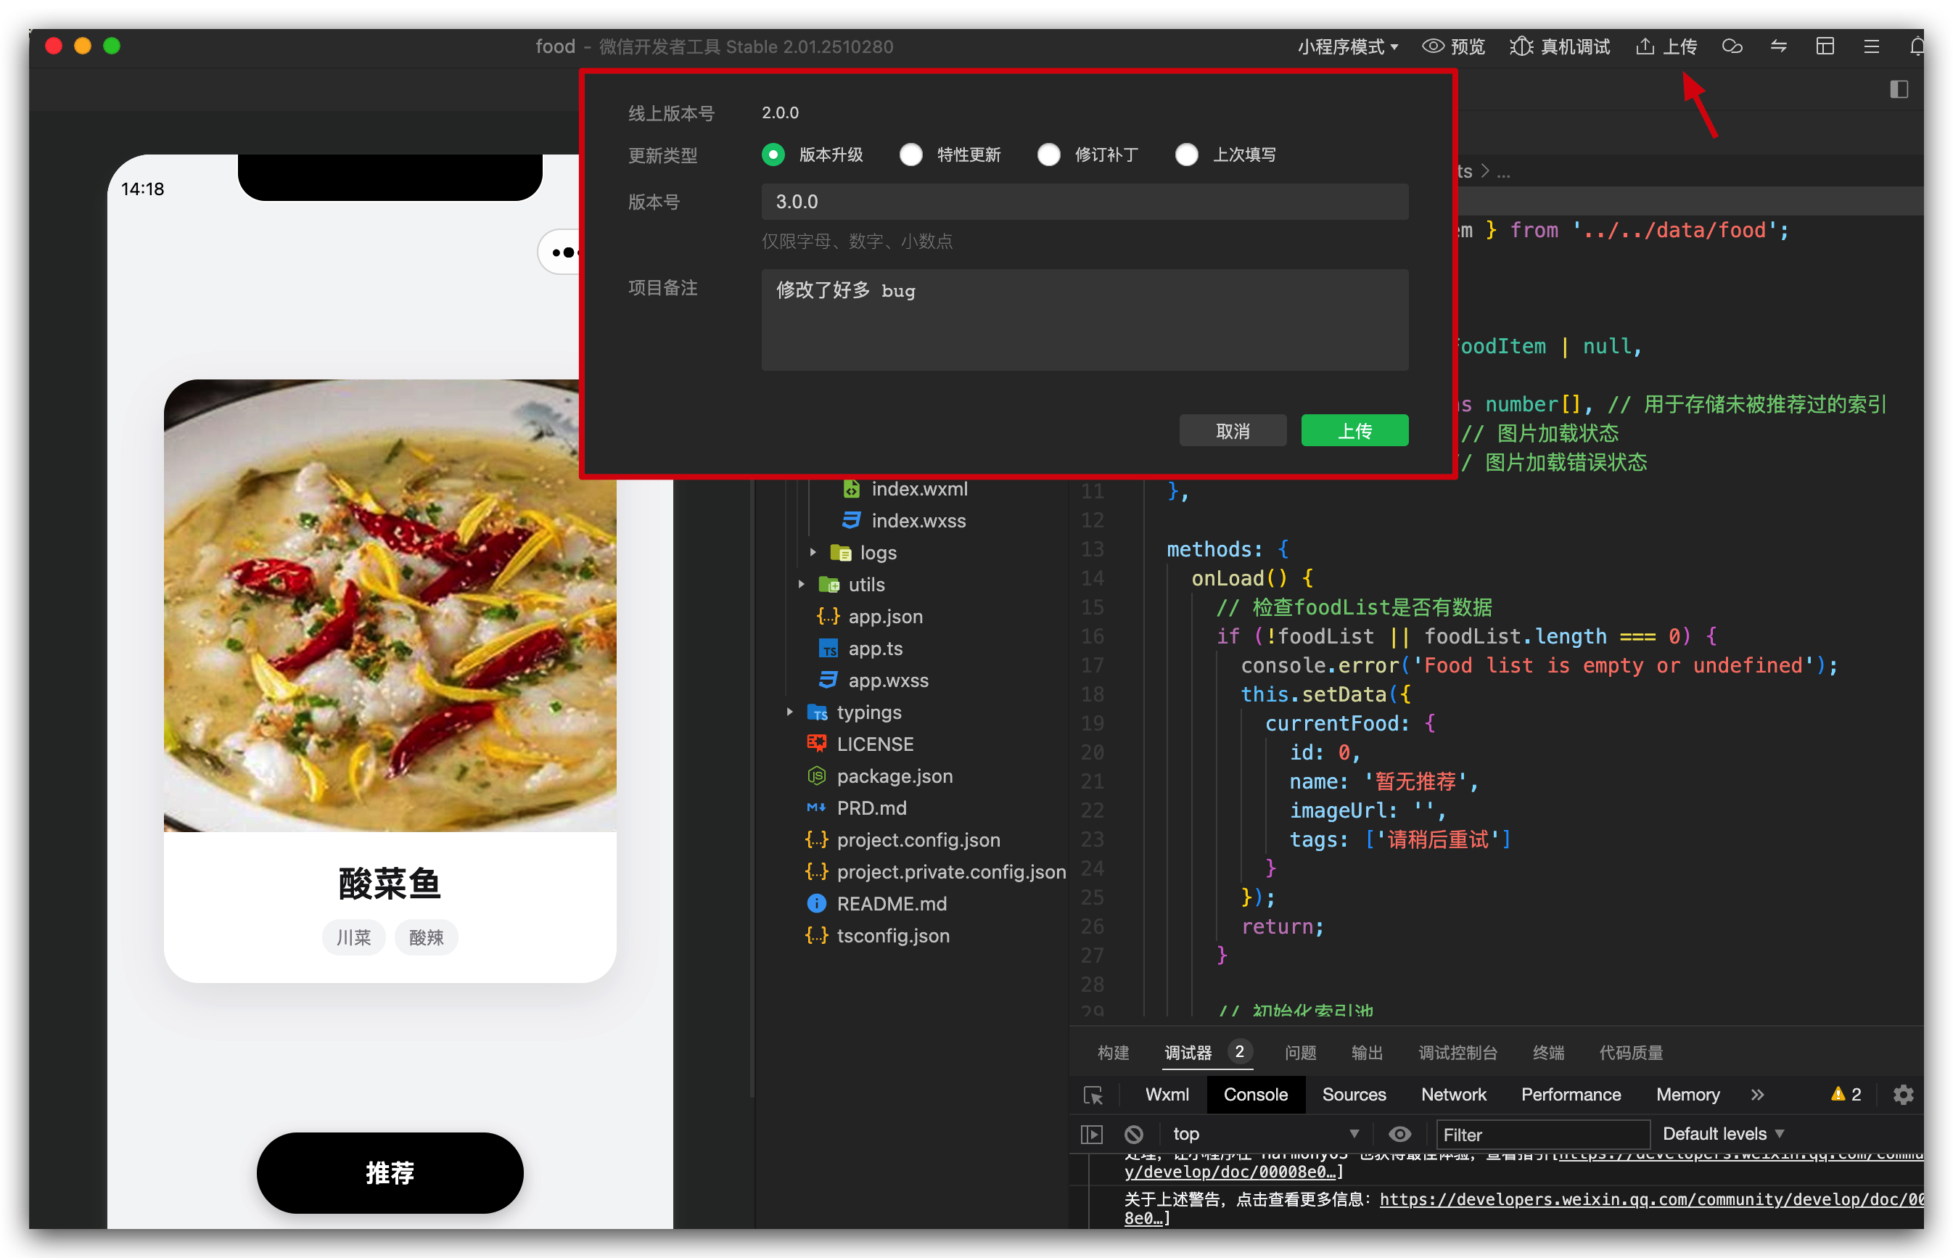Click the layout panel icon in title bar
The height and width of the screenshot is (1258, 1953).
coord(1825,46)
